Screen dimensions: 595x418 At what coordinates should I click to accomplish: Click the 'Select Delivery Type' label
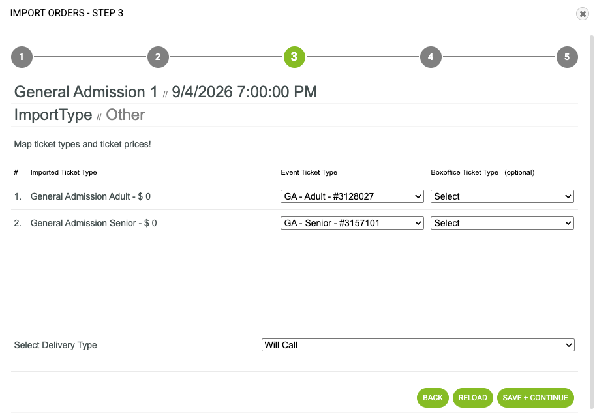coord(55,345)
